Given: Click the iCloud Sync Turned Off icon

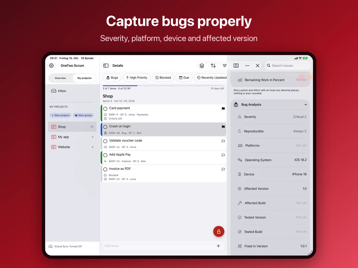Looking at the screenshot, I should [x=51, y=246].
